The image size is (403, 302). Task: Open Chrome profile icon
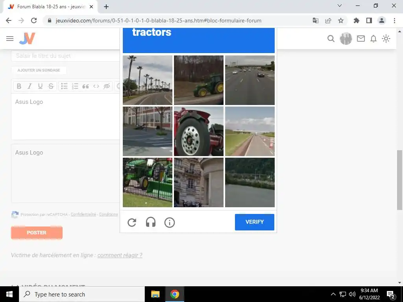coord(382,20)
